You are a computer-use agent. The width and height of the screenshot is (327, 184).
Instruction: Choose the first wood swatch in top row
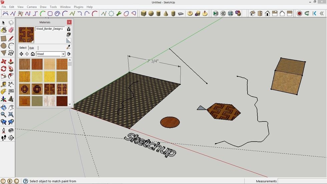[25, 64]
